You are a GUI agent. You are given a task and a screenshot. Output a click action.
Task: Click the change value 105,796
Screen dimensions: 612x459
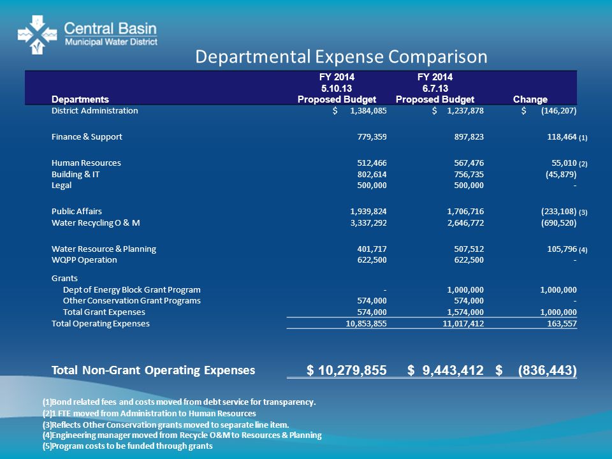562,249
